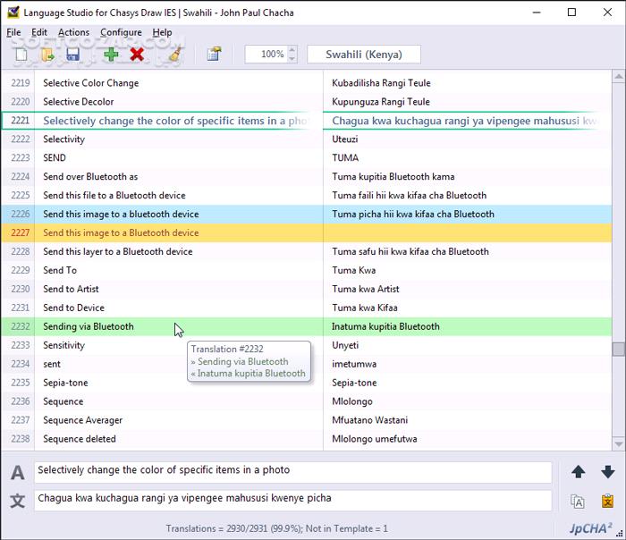626x540 pixels.
Task: Select the row 'Send over Bluetooth as'
Action: (x=307, y=177)
